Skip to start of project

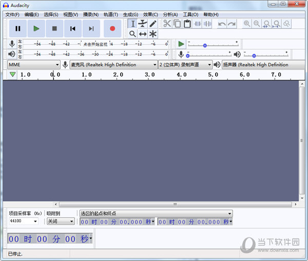(x=73, y=29)
